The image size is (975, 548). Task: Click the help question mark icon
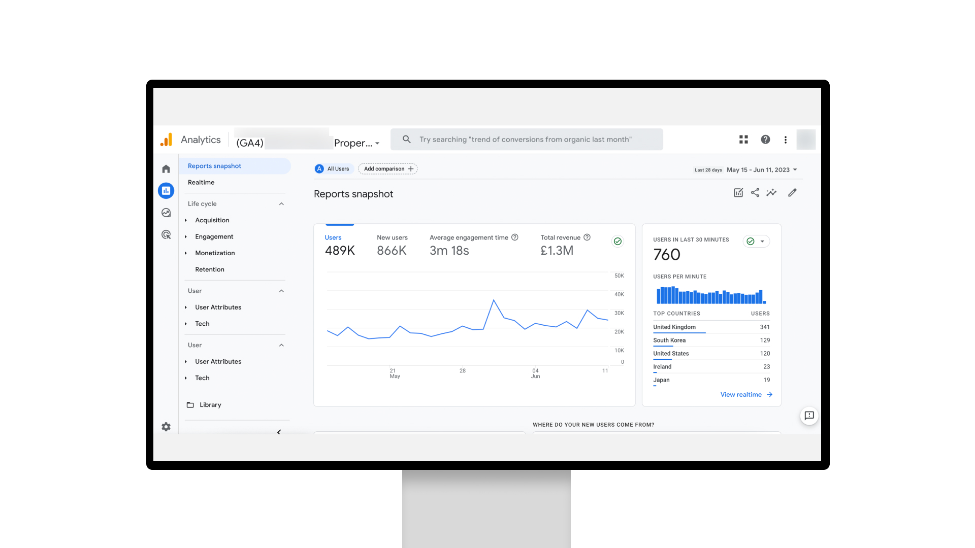point(765,140)
